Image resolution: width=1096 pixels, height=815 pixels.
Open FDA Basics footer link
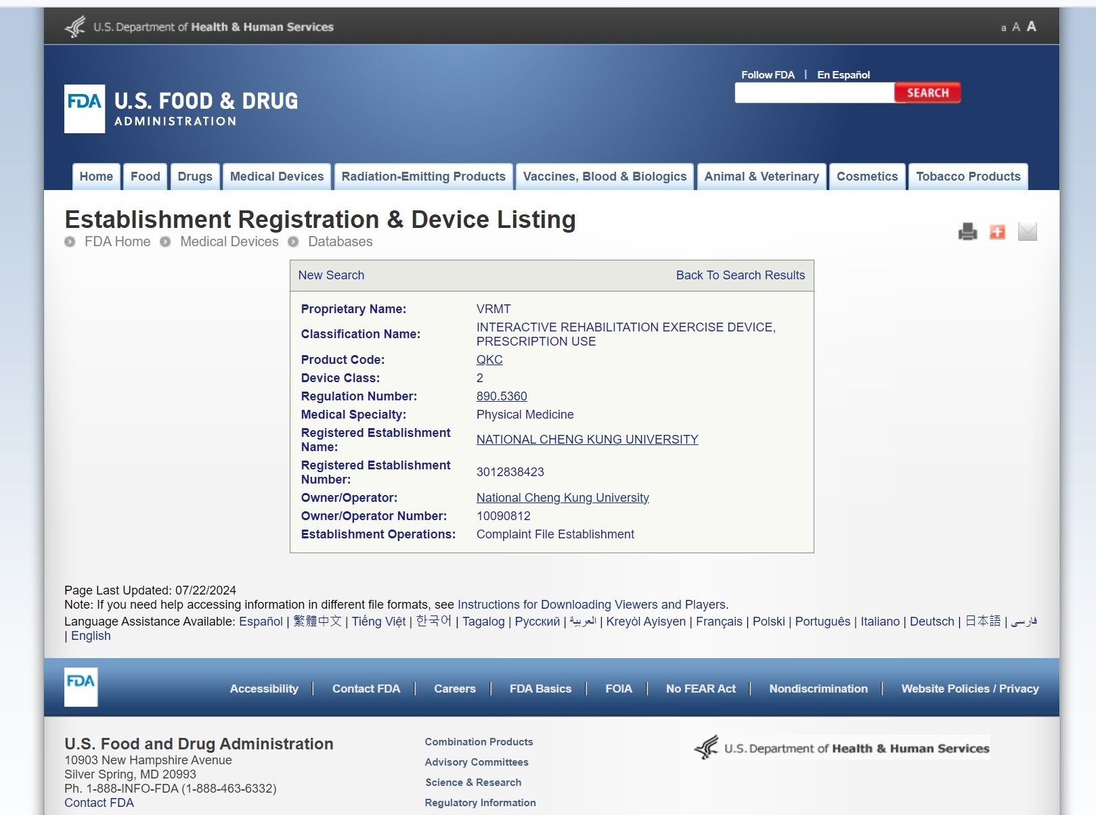tap(540, 689)
